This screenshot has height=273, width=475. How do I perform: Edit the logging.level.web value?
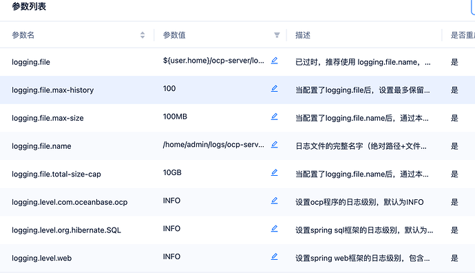point(274,256)
